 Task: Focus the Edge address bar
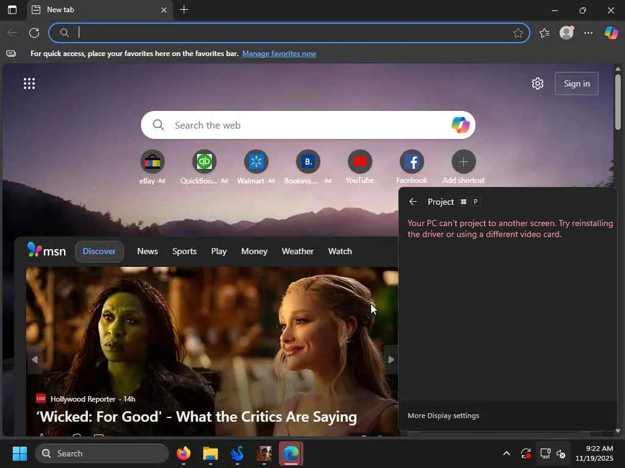(x=289, y=33)
